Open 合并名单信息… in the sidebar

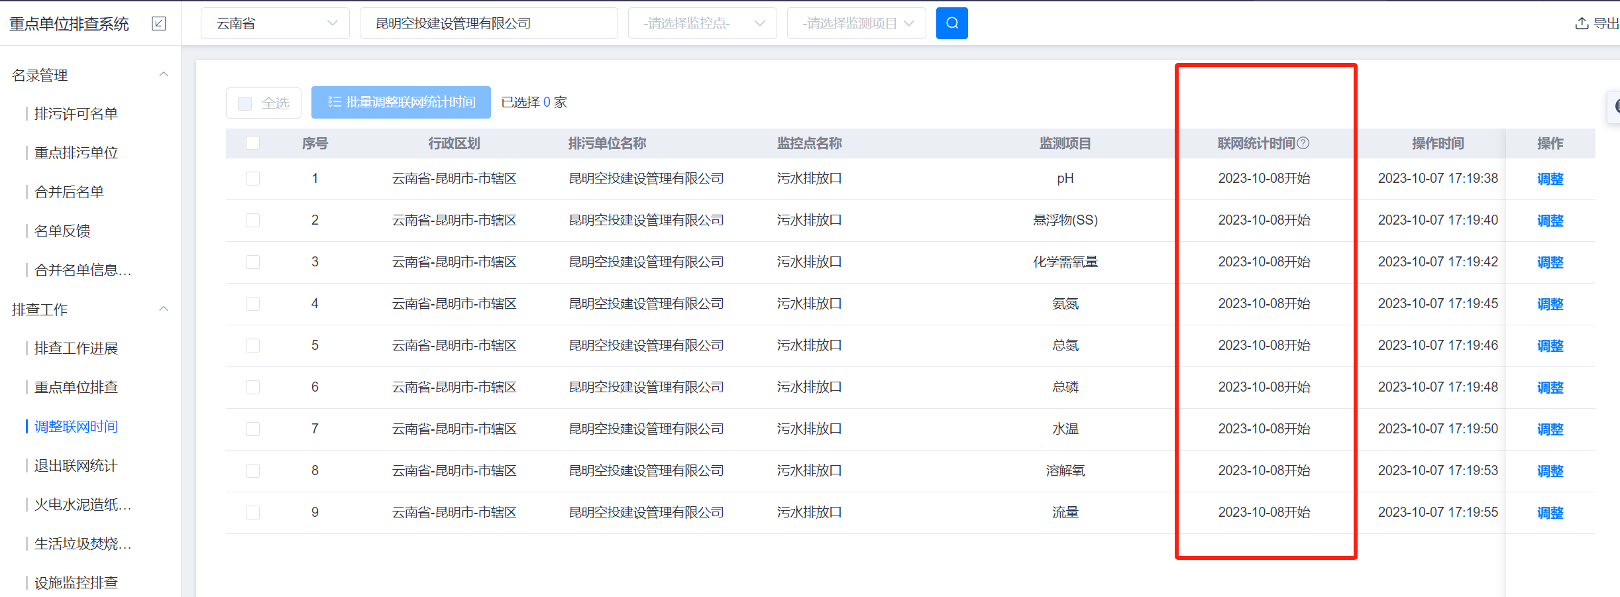click(83, 270)
